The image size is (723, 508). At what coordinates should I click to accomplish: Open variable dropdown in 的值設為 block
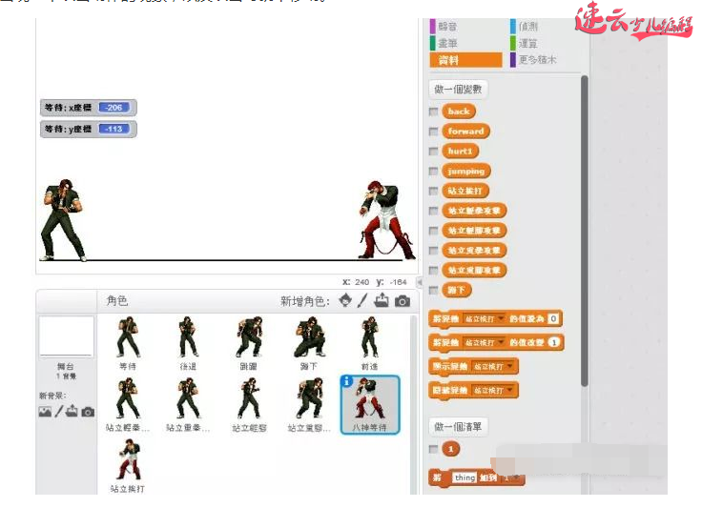point(485,318)
